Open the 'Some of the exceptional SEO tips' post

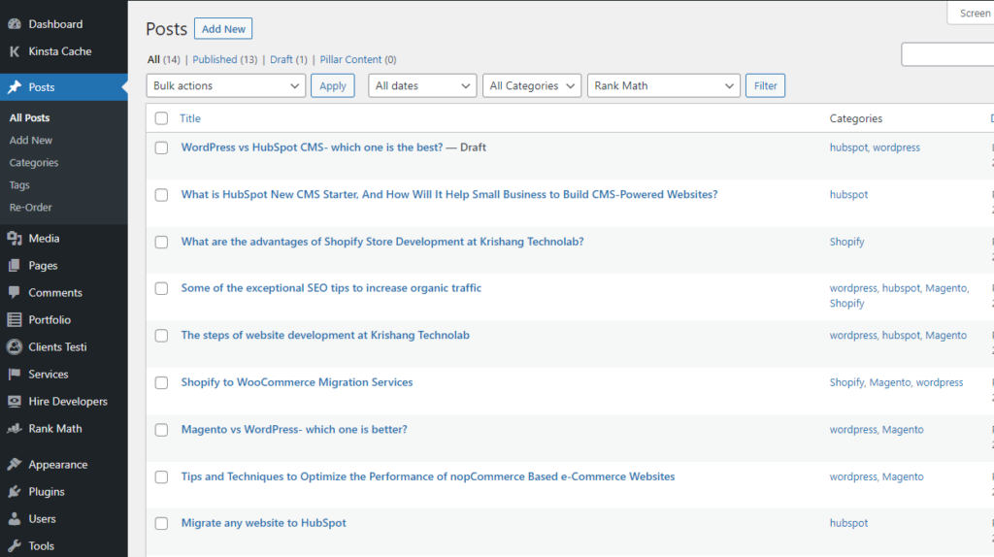pos(331,287)
